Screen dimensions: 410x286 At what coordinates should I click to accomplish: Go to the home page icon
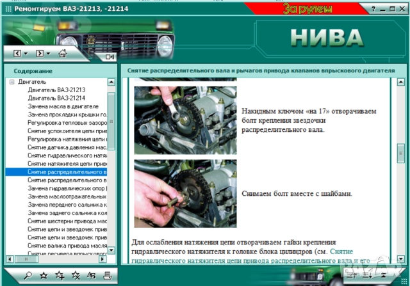pos(62,53)
